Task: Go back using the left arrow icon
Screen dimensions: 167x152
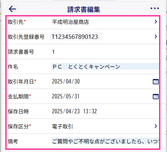Action: point(12,9)
